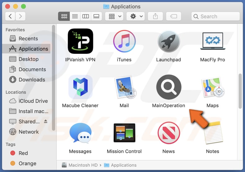Open iCloud Drive in the sidebar

click(x=26, y=101)
